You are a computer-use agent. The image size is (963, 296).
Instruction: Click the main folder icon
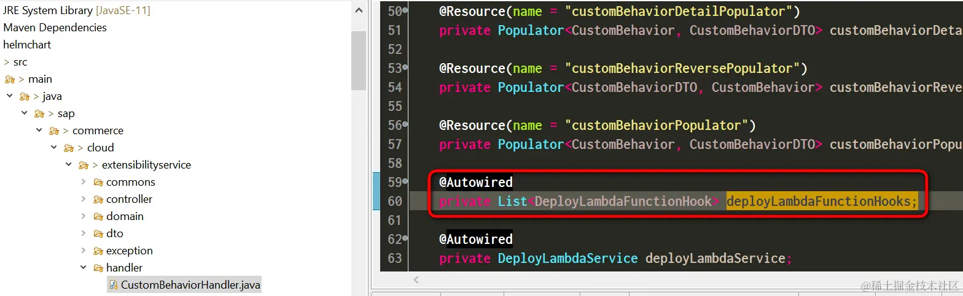(9, 79)
